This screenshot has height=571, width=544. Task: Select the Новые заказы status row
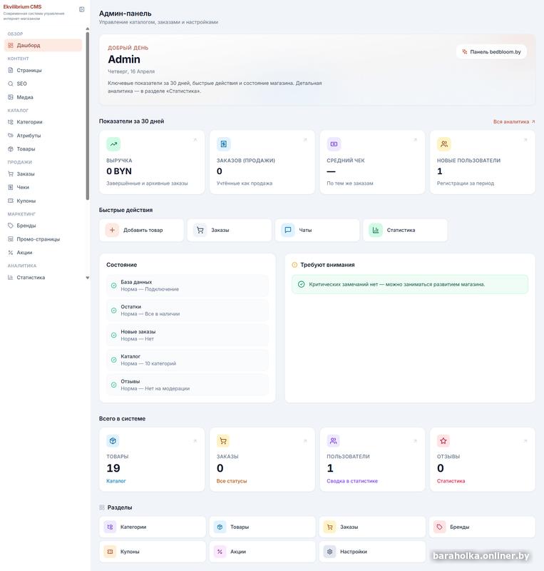[x=188, y=335]
